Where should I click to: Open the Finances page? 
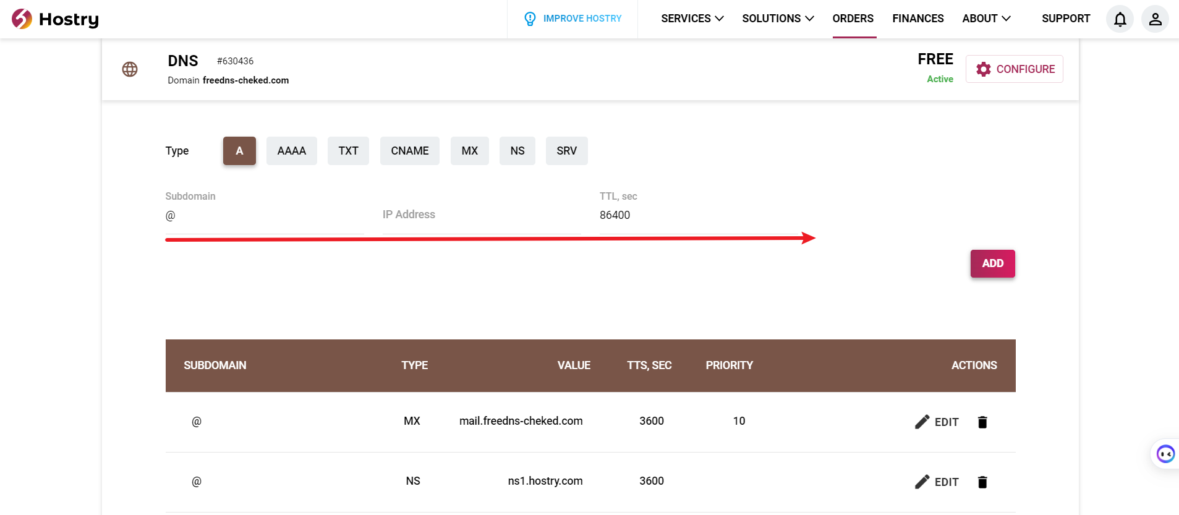tap(917, 19)
